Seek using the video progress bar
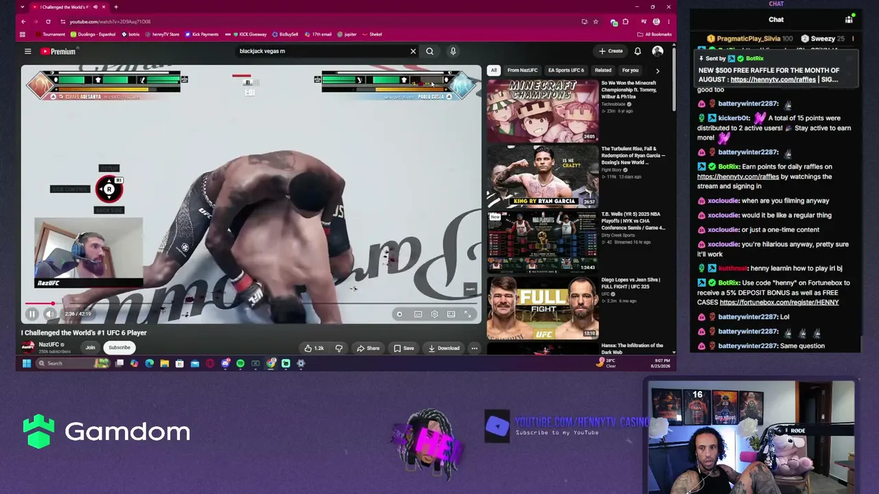The image size is (879, 494). point(251,303)
